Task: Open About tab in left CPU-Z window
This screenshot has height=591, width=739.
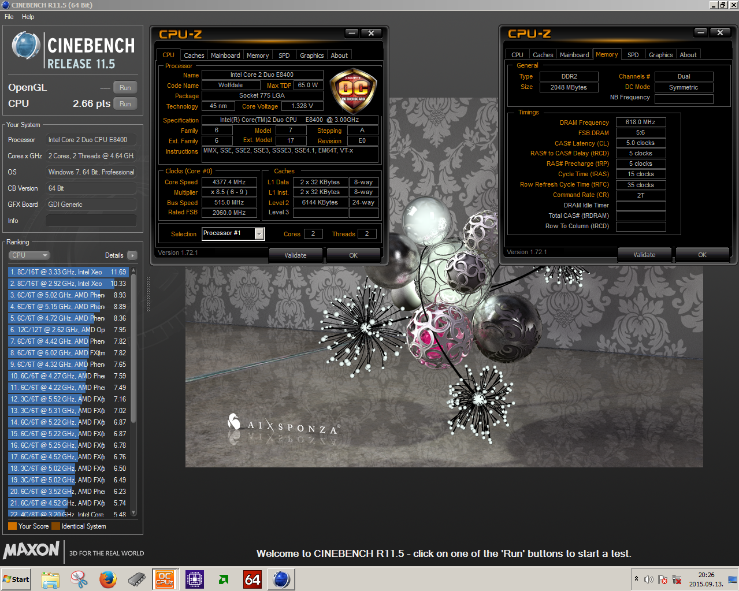Action: pyautogui.click(x=339, y=55)
